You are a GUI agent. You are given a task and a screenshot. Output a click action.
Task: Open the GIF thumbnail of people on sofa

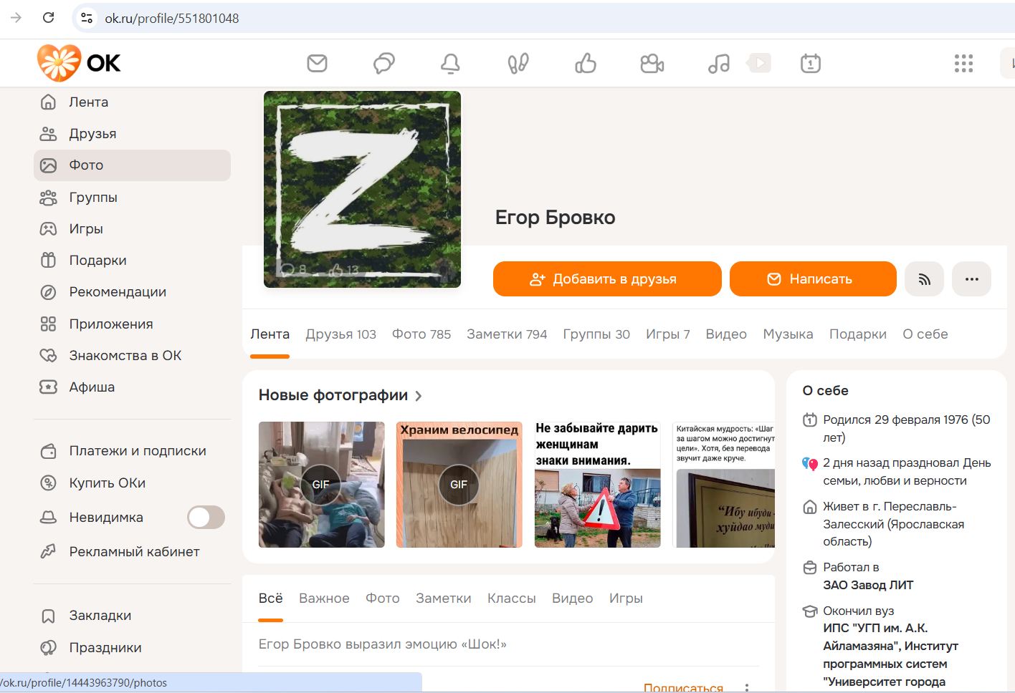(321, 485)
